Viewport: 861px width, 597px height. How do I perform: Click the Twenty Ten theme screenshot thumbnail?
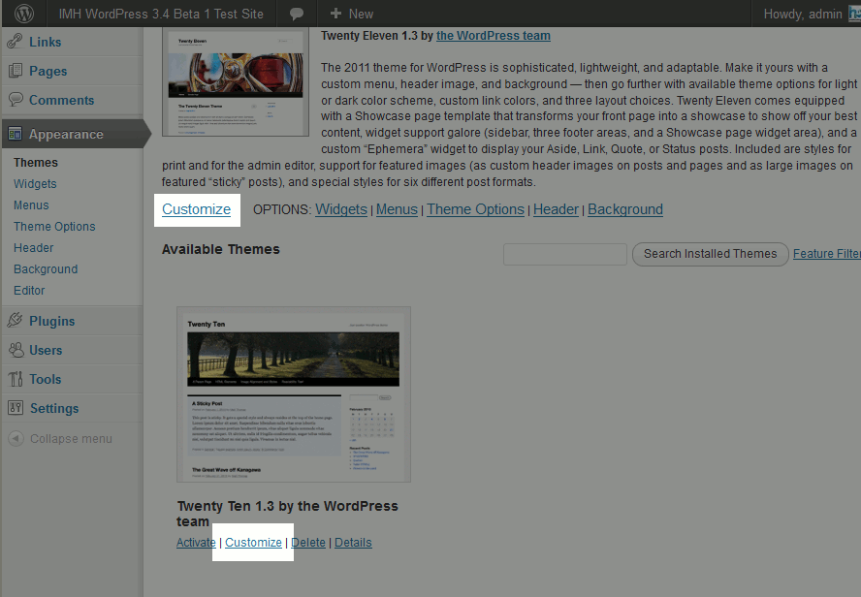(x=294, y=394)
